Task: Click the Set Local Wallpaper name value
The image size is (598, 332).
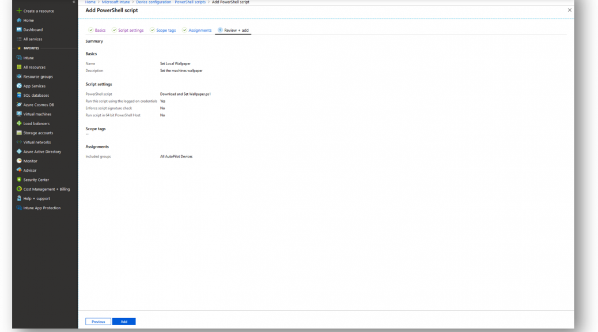Action: 175,64
